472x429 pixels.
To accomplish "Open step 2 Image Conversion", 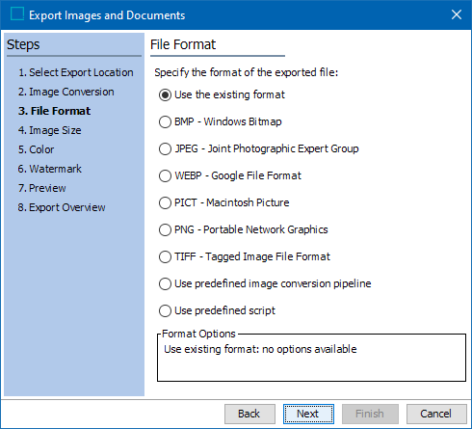I will click(x=66, y=92).
